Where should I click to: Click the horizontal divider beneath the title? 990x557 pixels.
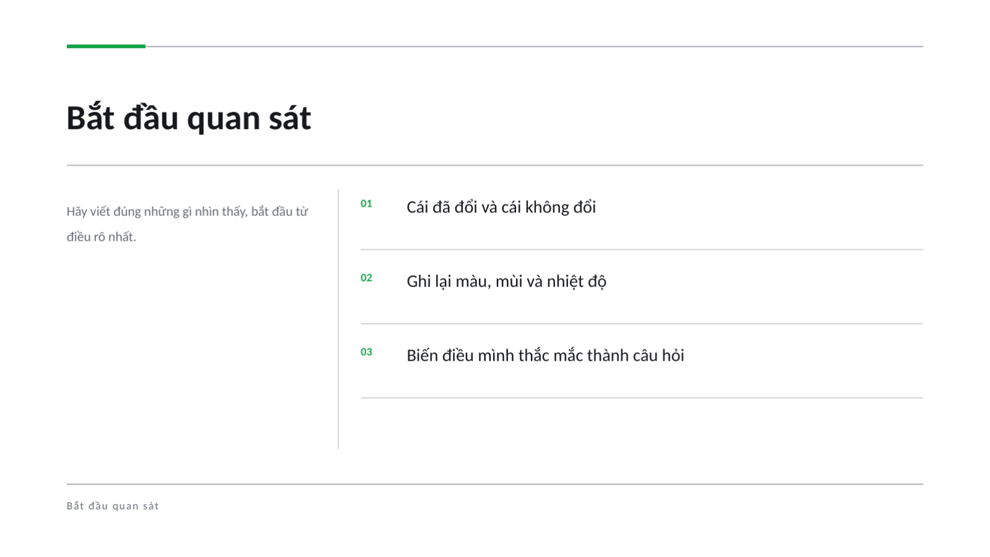point(495,165)
